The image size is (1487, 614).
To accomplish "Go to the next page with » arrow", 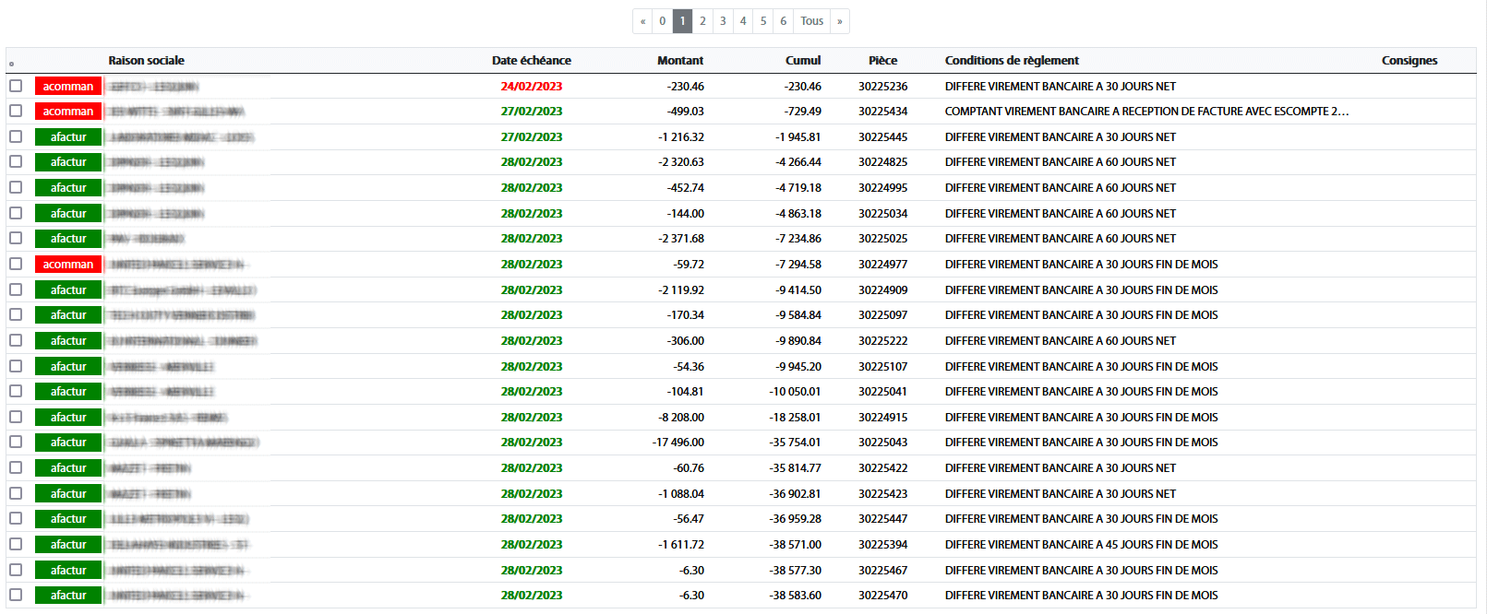I will pyautogui.click(x=840, y=21).
